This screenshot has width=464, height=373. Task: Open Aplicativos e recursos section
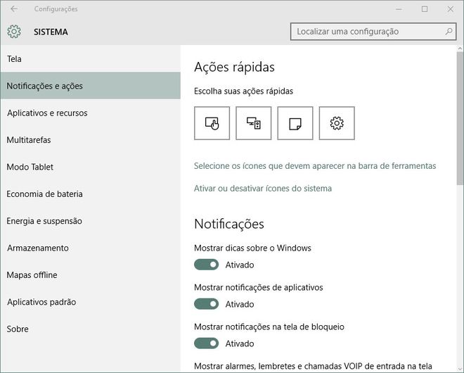coord(90,113)
